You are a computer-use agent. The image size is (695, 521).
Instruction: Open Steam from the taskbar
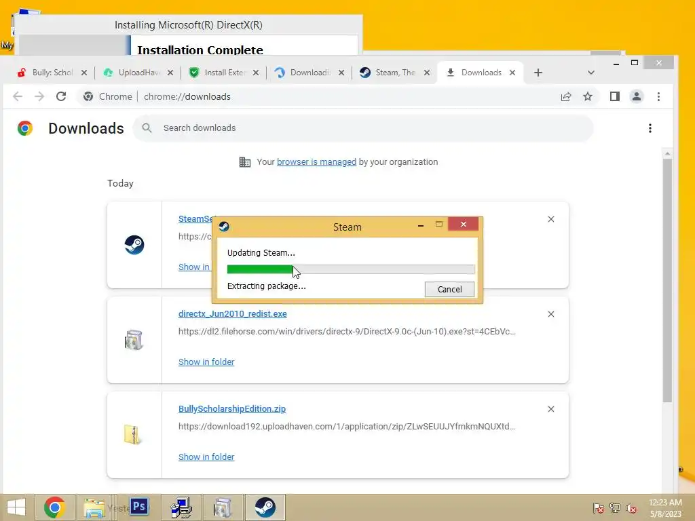pyautogui.click(x=265, y=507)
